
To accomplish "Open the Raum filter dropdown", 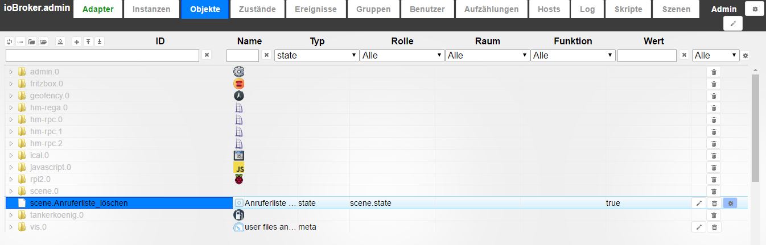I will click(487, 55).
